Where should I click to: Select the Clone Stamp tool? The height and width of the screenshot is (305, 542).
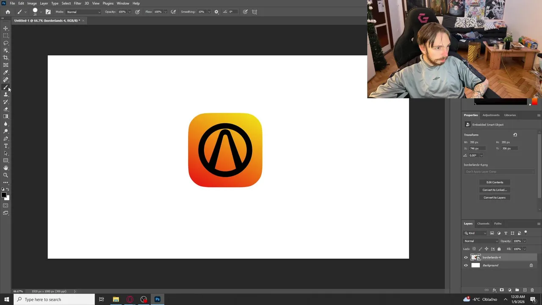[x=6, y=94]
